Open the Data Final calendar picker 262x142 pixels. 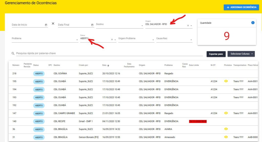pos(92,25)
